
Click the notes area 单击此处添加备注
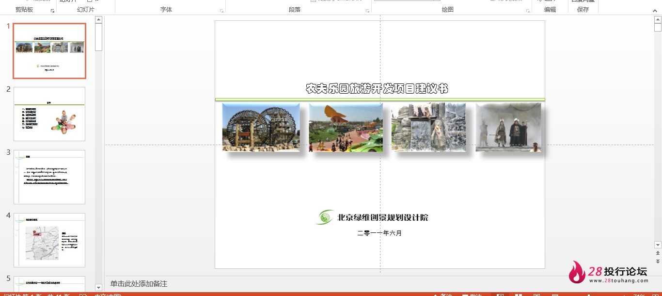(x=139, y=284)
